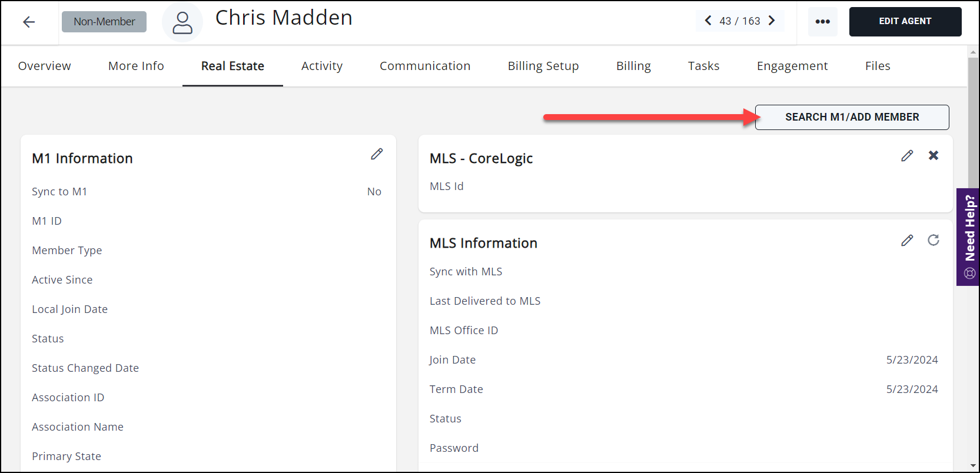Image resolution: width=980 pixels, height=473 pixels.
Task: Click the Last Delivered to MLS label
Action: click(485, 301)
